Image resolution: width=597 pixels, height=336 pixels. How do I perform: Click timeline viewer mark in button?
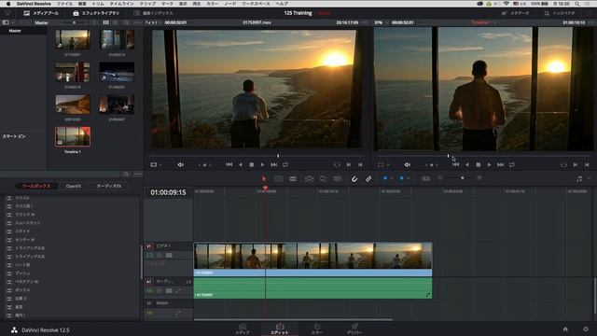[x=576, y=164]
